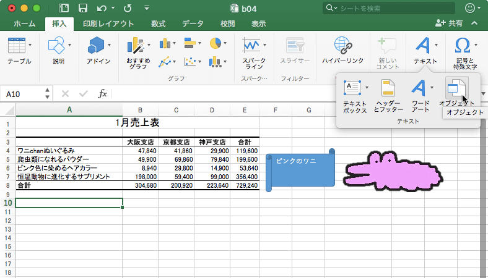Click the value 198,000 cell

[141, 177]
